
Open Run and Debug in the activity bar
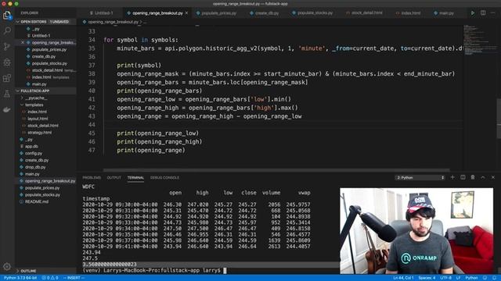coord(7,62)
